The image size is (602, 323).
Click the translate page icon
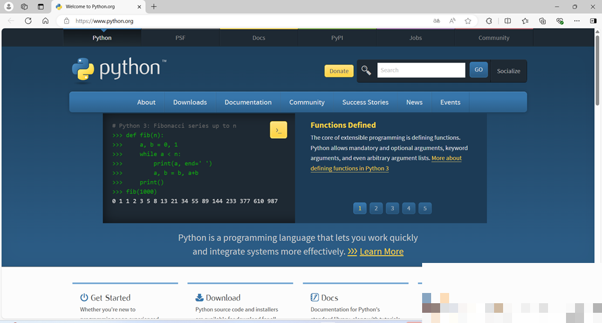[x=437, y=21]
